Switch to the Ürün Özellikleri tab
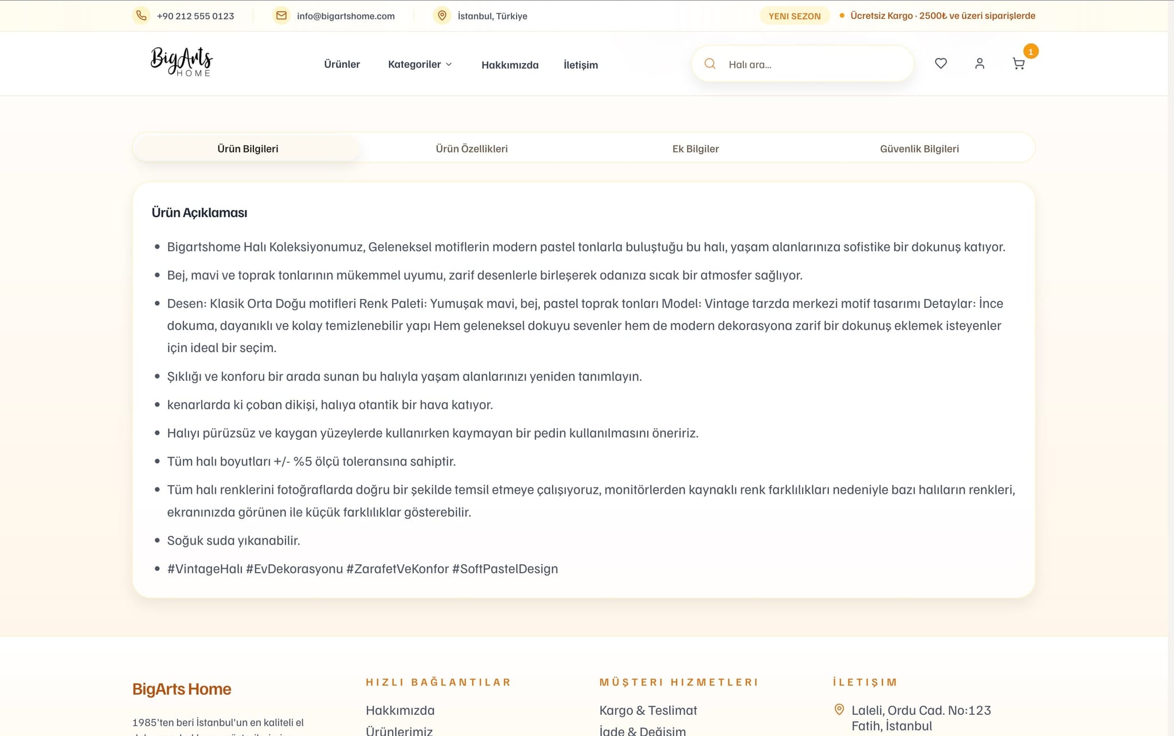1174x736 pixels. pyautogui.click(x=471, y=149)
